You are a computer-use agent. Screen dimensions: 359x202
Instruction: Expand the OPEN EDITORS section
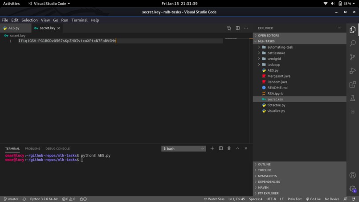point(299,36)
